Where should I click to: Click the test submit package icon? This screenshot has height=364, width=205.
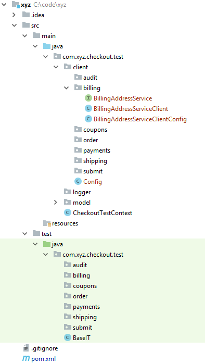pyautogui.click(x=68, y=328)
